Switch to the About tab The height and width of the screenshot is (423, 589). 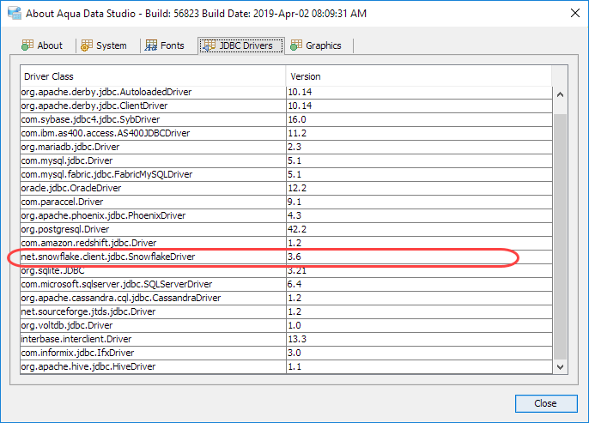[x=42, y=45]
